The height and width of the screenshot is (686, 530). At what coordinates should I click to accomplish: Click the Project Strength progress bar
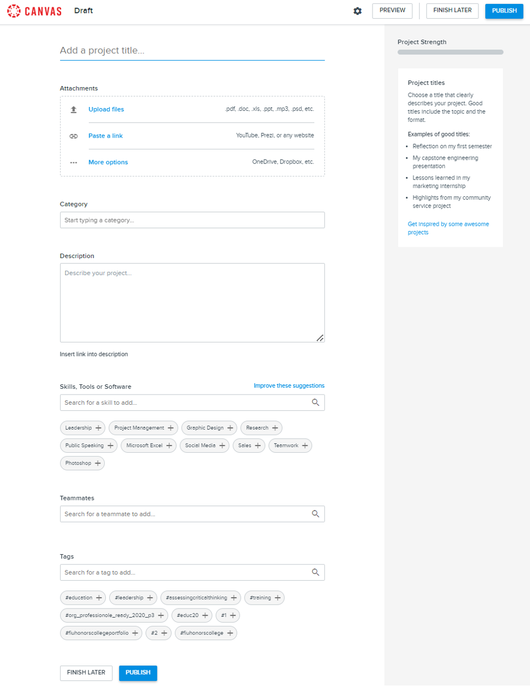(x=450, y=52)
